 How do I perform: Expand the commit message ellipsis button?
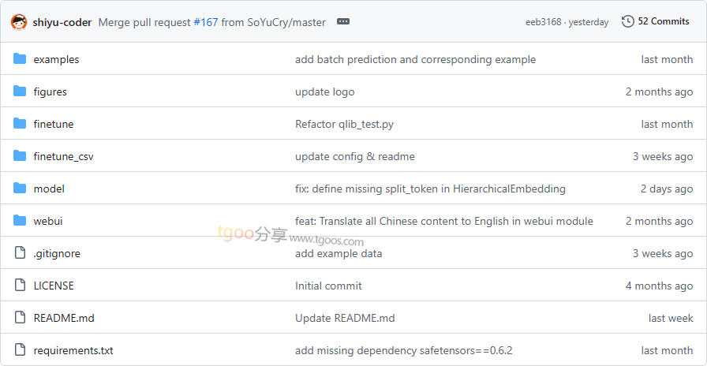343,22
